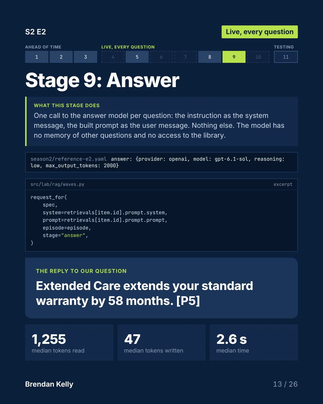Click the "S2 E2" episode label
Viewport: 323px width, 404px height.
36,32
